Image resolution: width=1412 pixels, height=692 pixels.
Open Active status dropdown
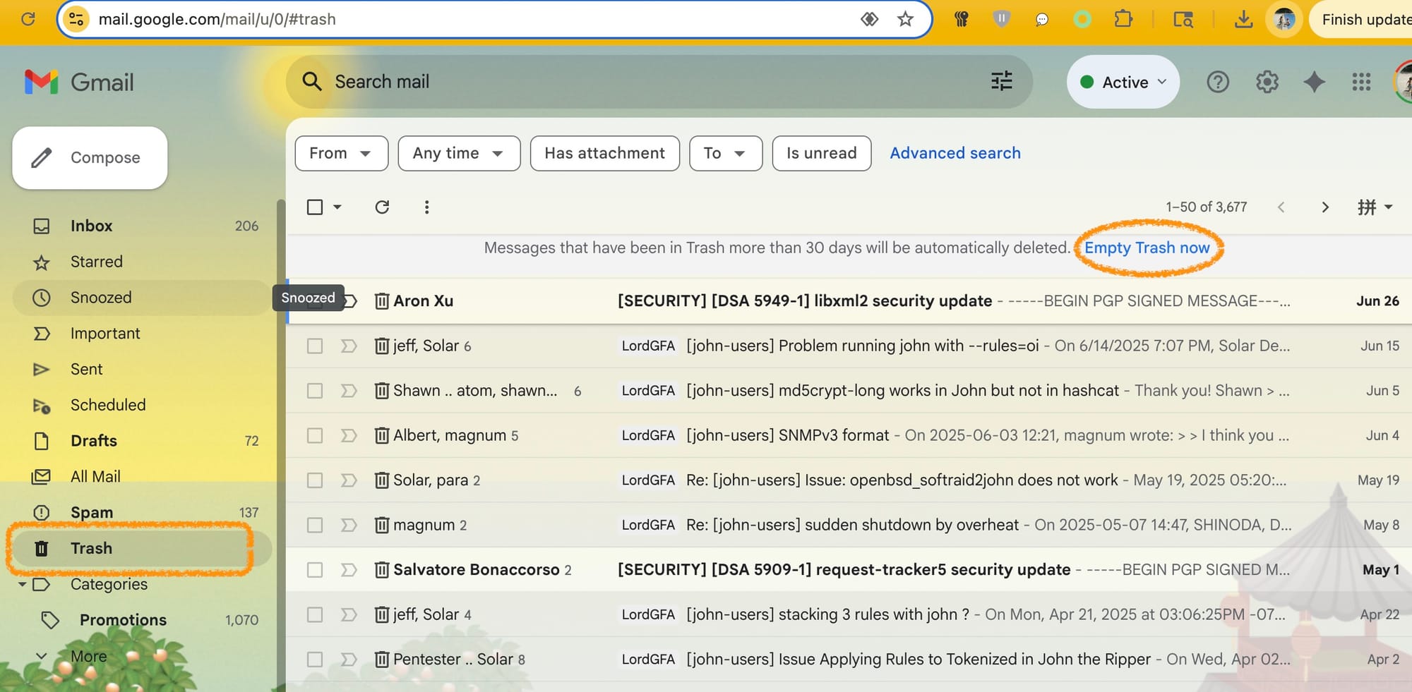pyautogui.click(x=1123, y=82)
